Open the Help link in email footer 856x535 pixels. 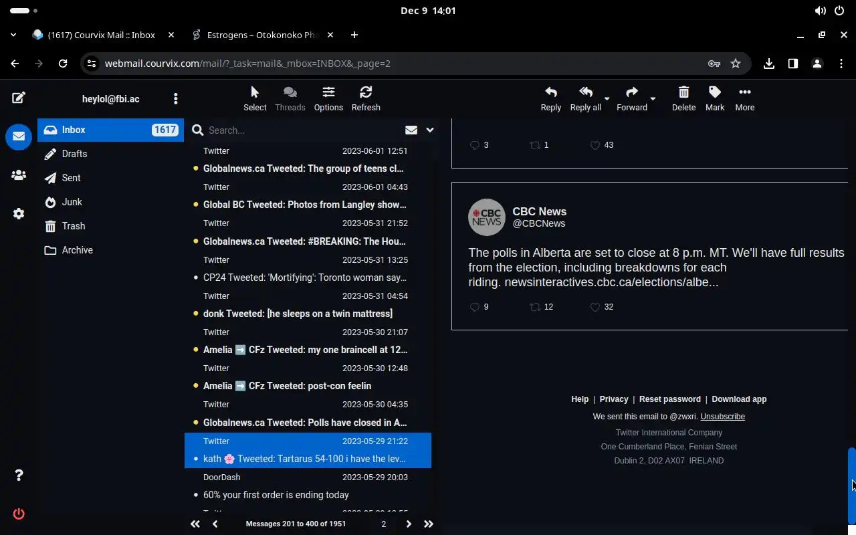(580, 399)
